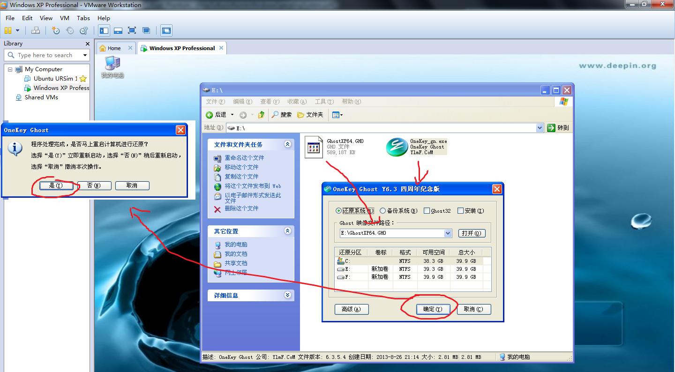Take a snapshot of this virtual machine

(x=56, y=30)
